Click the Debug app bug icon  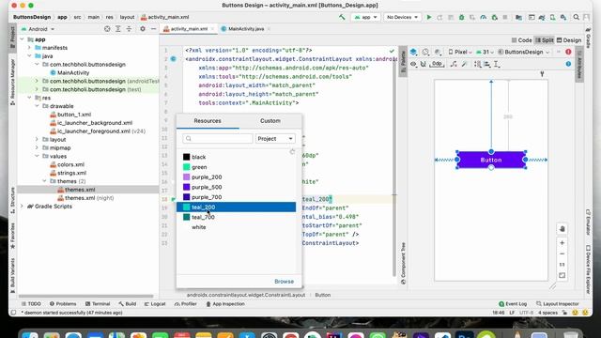(461, 17)
